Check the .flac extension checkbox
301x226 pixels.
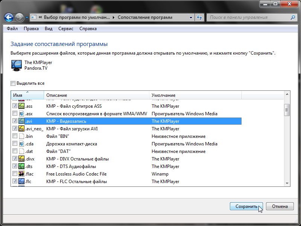tap(15, 174)
